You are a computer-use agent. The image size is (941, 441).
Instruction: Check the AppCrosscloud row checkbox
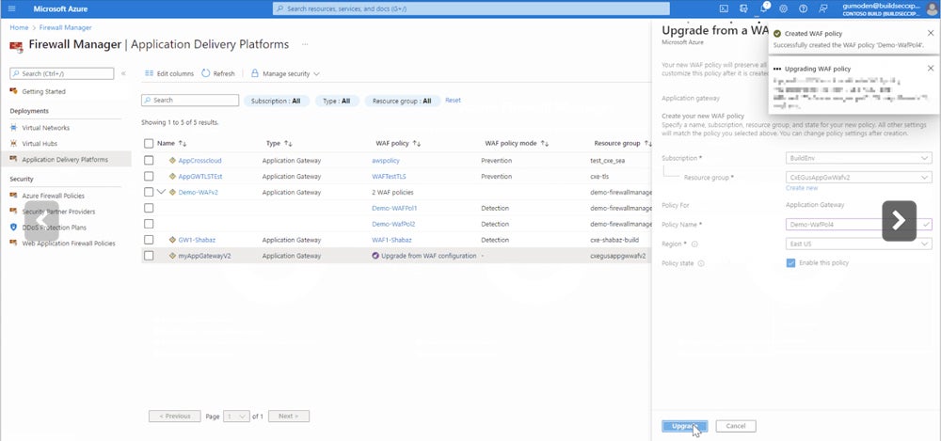(x=149, y=160)
